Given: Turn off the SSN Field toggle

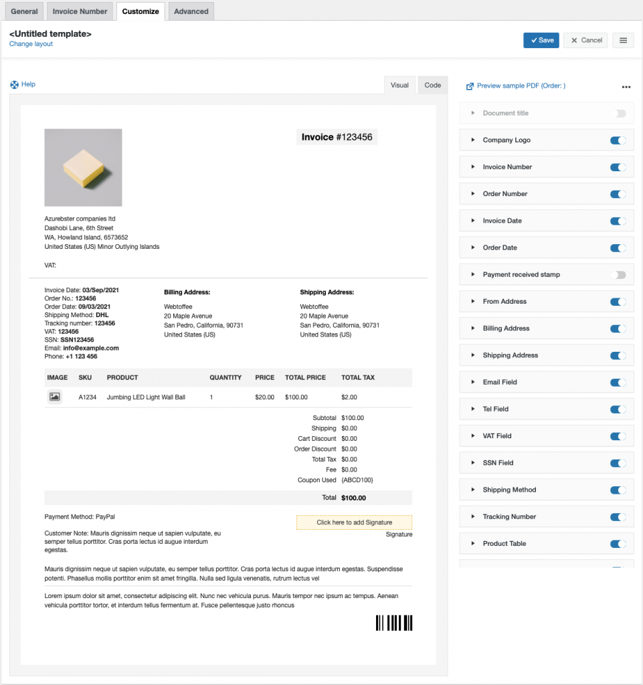Looking at the screenshot, I should coord(618,463).
